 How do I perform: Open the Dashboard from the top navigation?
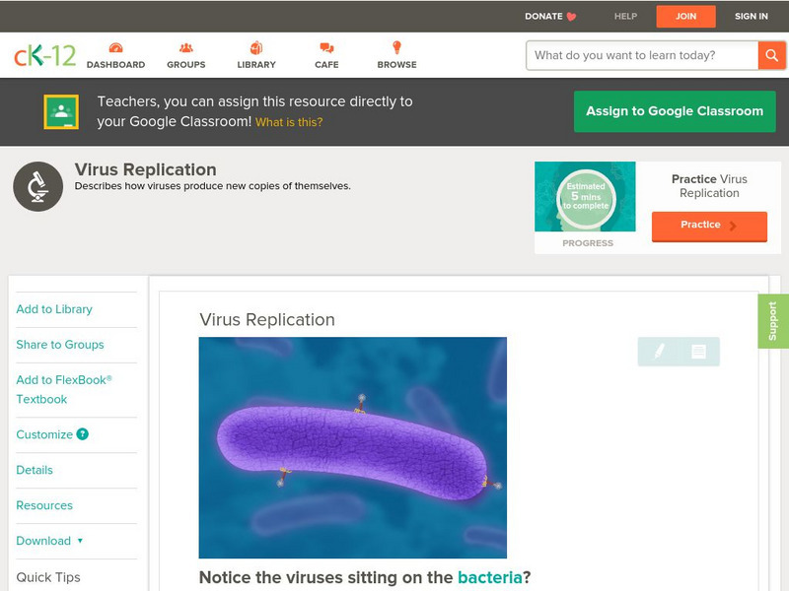(117, 55)
